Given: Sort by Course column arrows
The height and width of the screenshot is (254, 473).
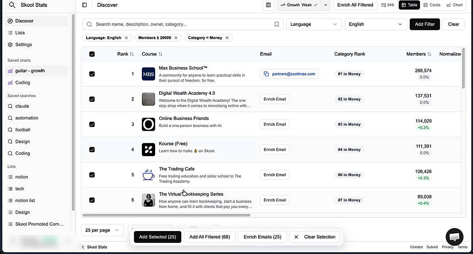Looking at the screenshot, I should 160,54.
